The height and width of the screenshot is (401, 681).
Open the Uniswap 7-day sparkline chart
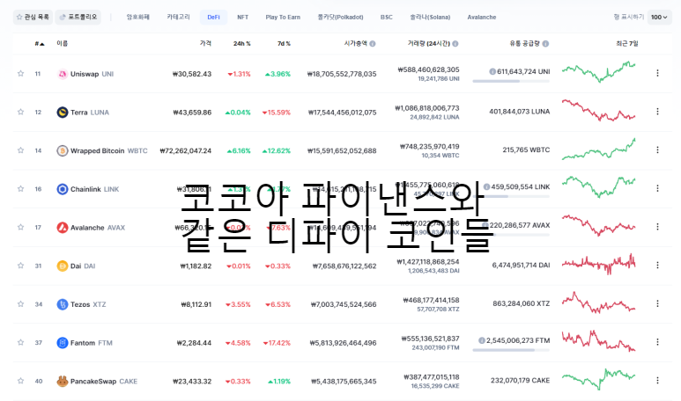tap(598, 72)
